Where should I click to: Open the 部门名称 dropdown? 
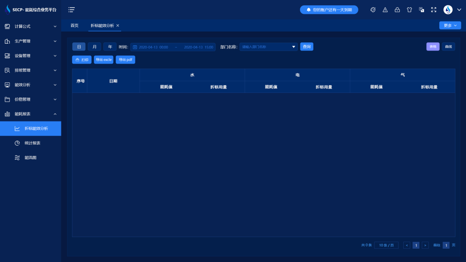point(268,47)
